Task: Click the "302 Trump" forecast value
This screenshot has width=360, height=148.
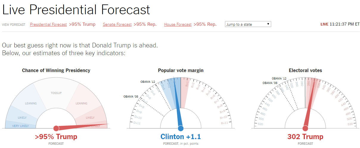Action: coord(305,137)
